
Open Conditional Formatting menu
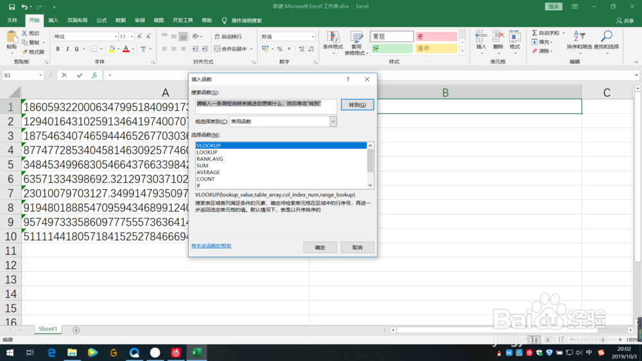[333, 43]
